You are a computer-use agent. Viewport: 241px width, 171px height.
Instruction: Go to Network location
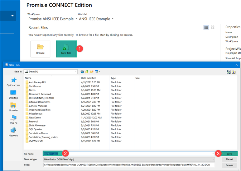point(13,132)
